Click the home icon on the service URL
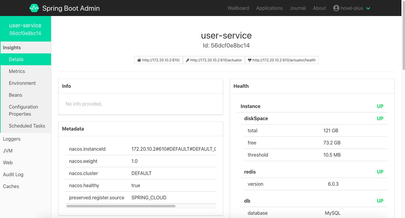405x218 pixels. 139,60
